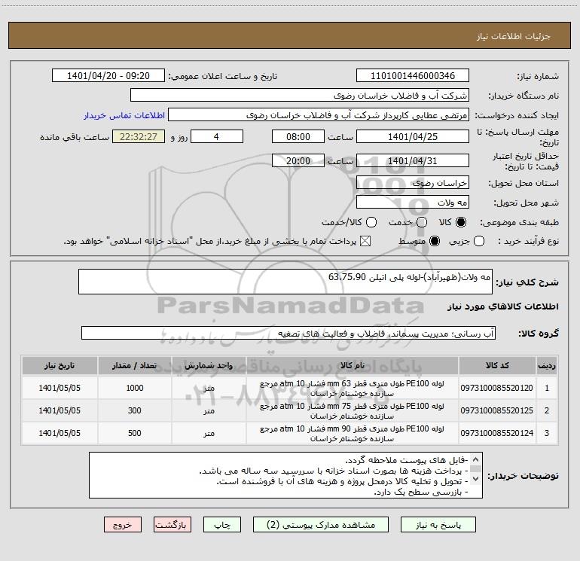The width and height of the screenshot is (580, 561).
Task: Choose متوسط purchase process radio
Action: 435,241
